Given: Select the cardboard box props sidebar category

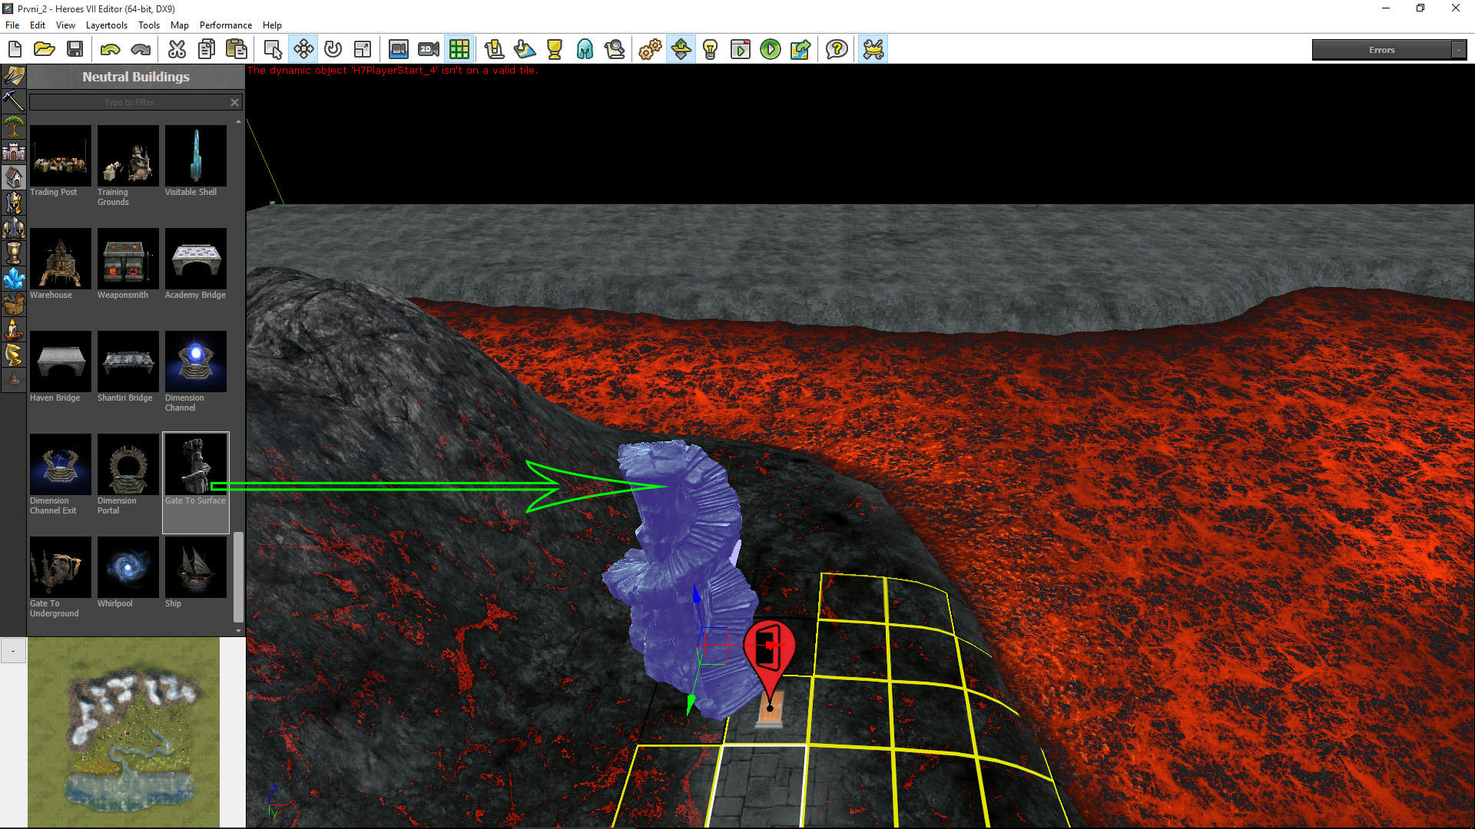Looking at the screenshot, I should 14,304.
